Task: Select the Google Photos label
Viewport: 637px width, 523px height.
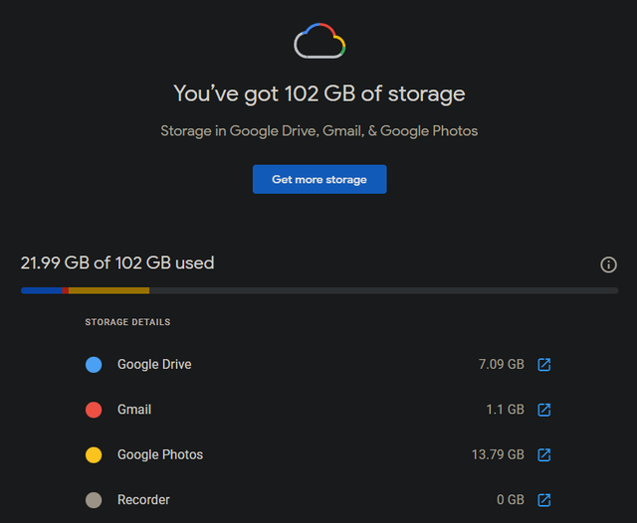Action: click(x=160, y=454)
